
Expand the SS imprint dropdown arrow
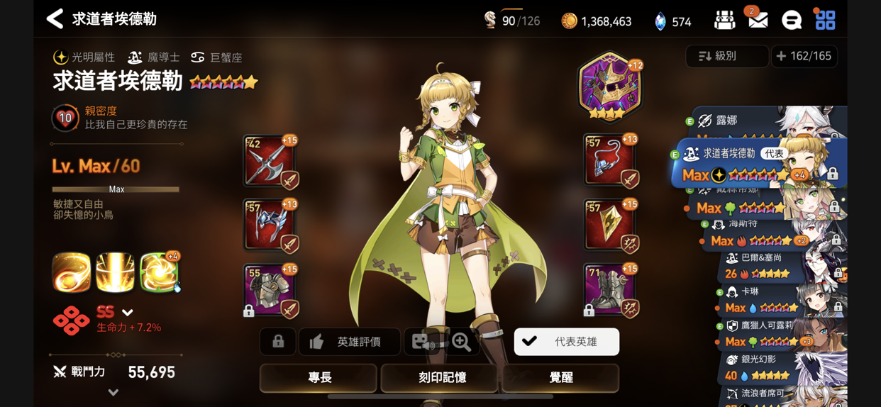128,312
